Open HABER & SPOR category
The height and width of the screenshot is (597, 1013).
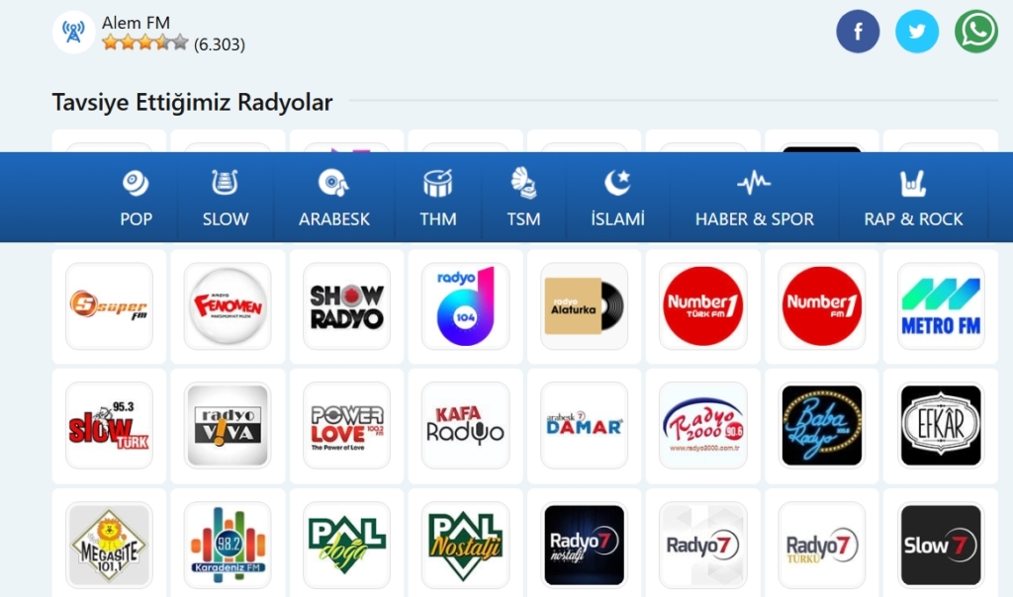click(x=754, y=198)
